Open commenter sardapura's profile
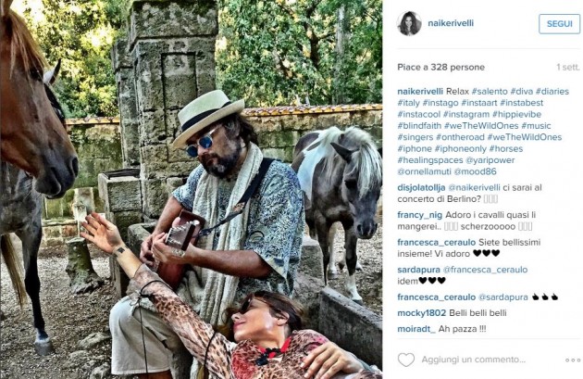This screenshot has width=583, height=379. (x=418, y=270)
